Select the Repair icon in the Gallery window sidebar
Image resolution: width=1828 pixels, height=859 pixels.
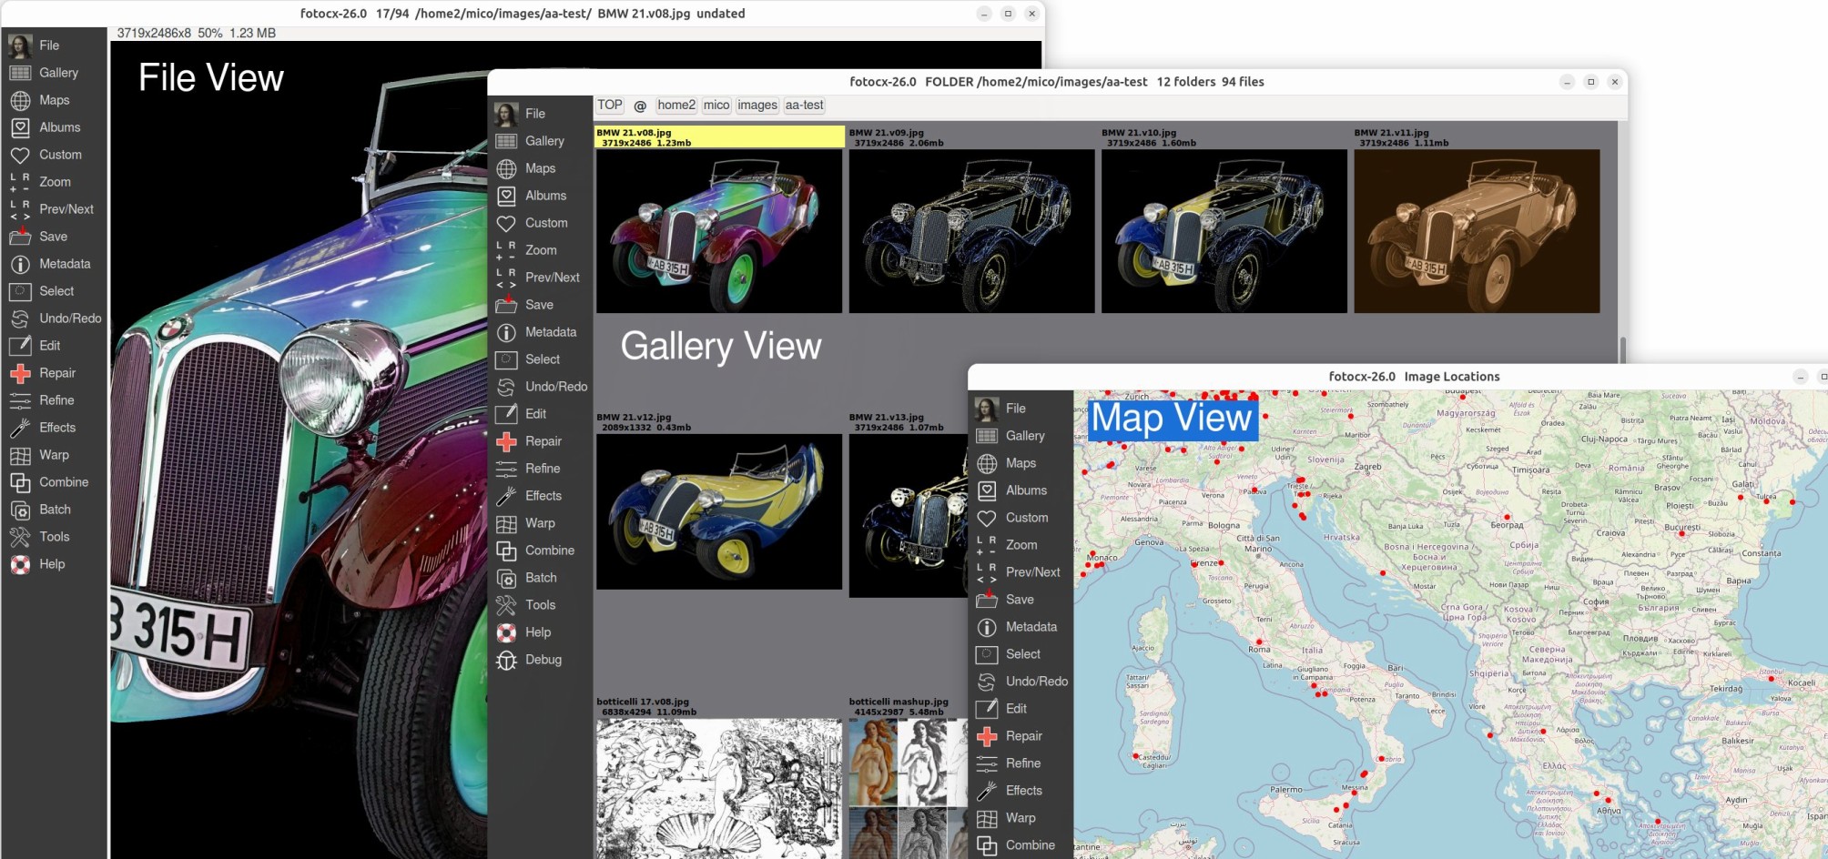tap(506, 441)
